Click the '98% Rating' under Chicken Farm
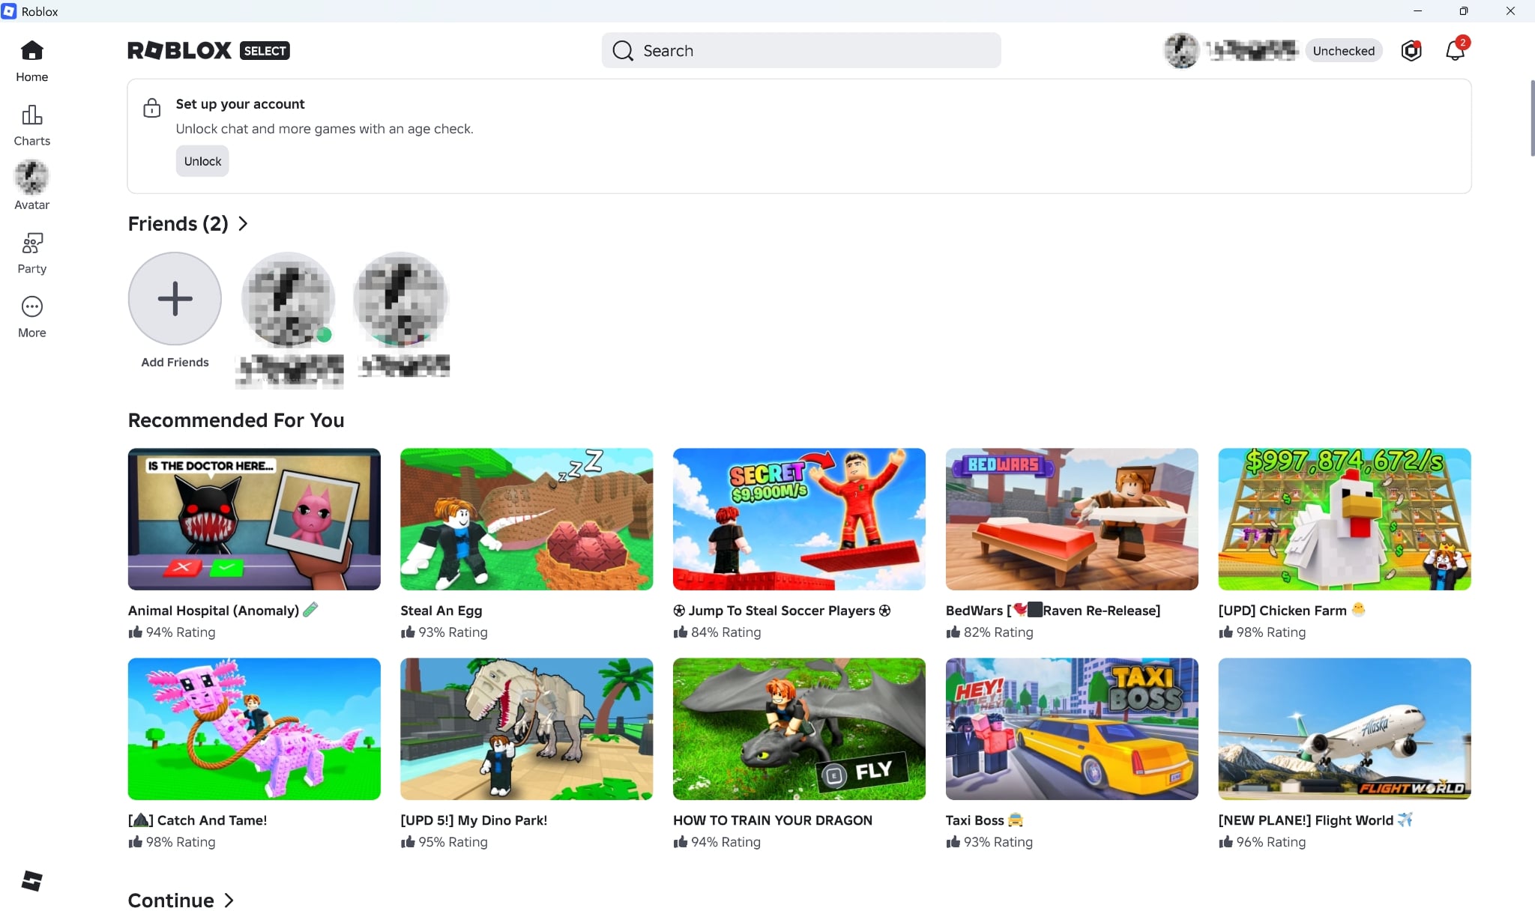 pos(1262,632)
